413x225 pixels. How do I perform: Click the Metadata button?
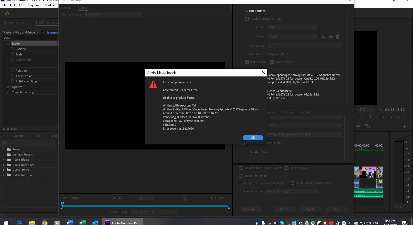tap(250, 209)
